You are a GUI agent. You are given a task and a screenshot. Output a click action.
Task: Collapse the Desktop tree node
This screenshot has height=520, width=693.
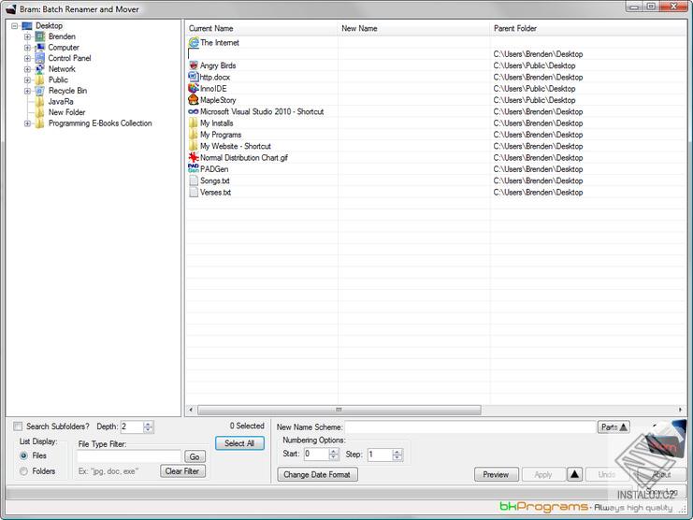click(x=15, y=26)
